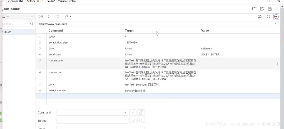The height and width of the screenshot is (129, 284).
Task: Expand the base URL history dropdown
Action: [x=276, y=24]
